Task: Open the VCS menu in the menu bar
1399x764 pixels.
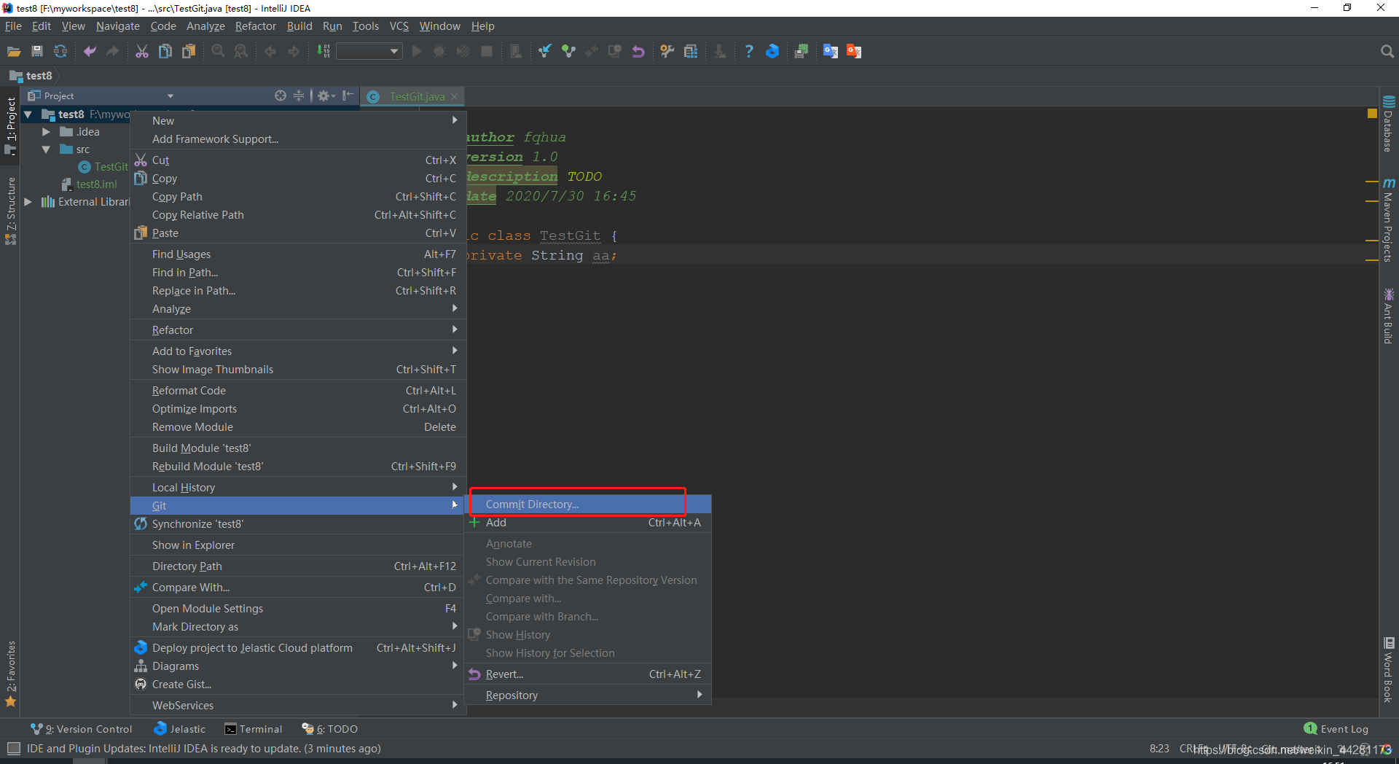Action: [399, 26]
